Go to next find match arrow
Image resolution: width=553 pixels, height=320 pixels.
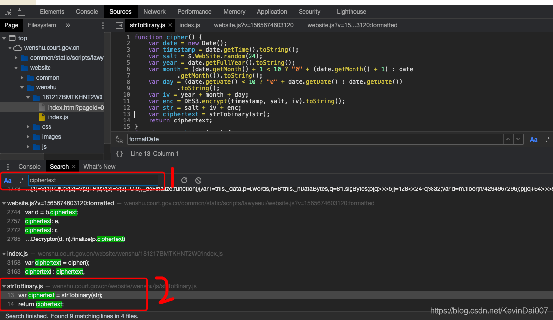[518, 139]
